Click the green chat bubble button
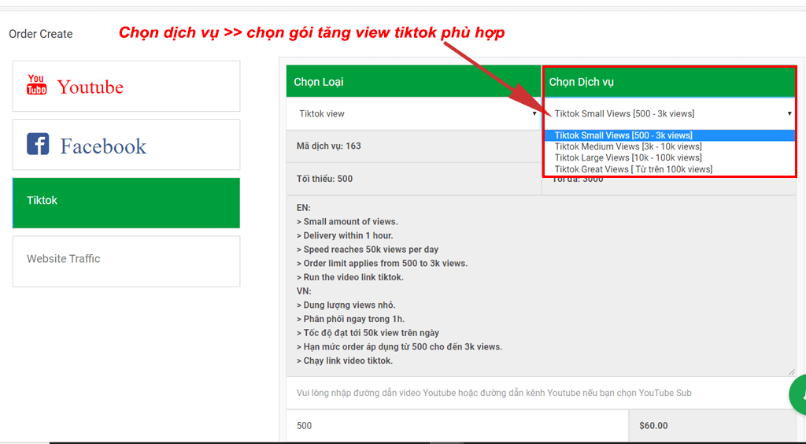 click(798, 394)
